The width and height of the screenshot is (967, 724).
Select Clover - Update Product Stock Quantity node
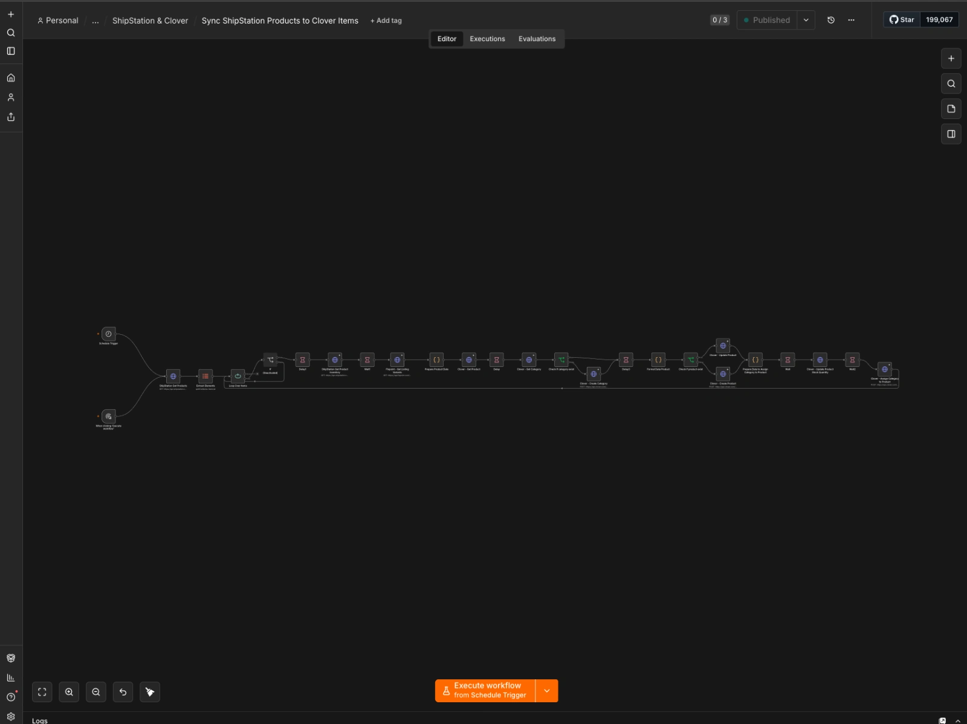tap(820, 360)
